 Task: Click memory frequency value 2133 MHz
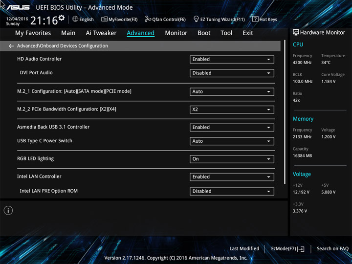click(302, 137)
